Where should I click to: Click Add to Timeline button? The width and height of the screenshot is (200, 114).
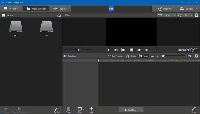coord(19,110)
